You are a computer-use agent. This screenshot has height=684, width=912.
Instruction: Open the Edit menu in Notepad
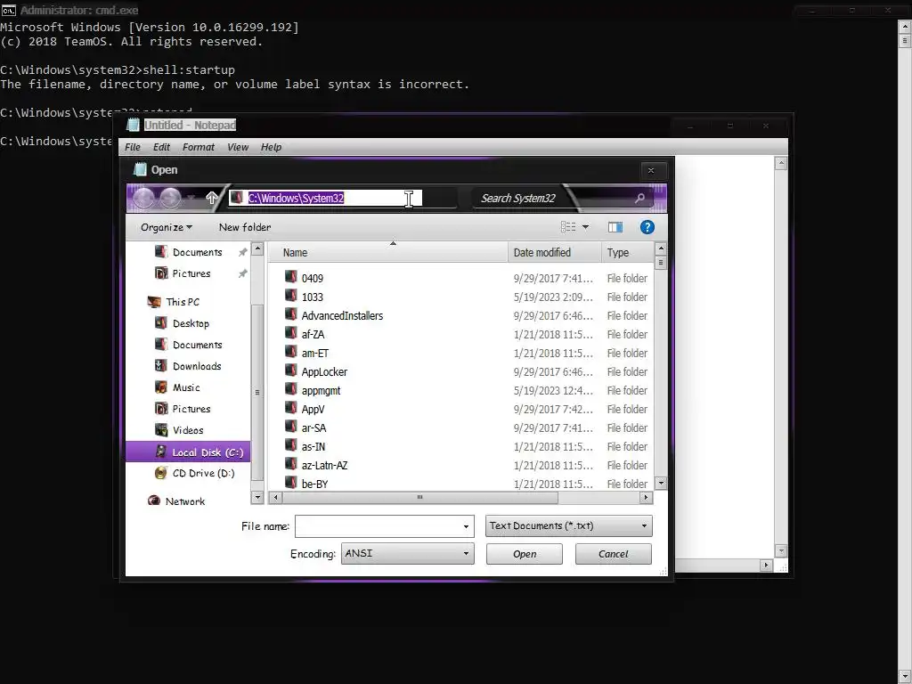click(x=161, y=147)
